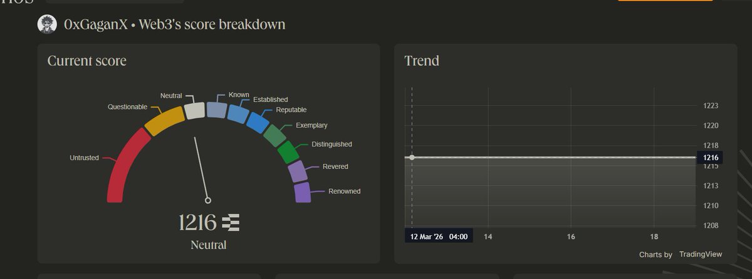Click the 1223 price axis value
Viewport: 752px width, 279px height.
710,106
